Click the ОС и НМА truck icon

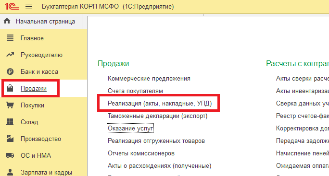tap(10, 155)
